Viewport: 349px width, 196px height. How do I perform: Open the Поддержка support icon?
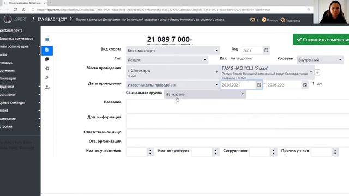(282, 20)
